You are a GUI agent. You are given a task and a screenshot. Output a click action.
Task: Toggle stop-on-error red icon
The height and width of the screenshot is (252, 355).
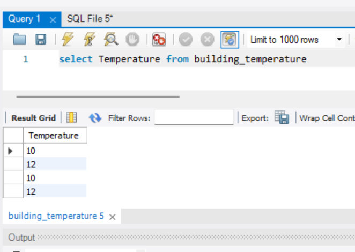pyautogui.click(x=159, y=40)
